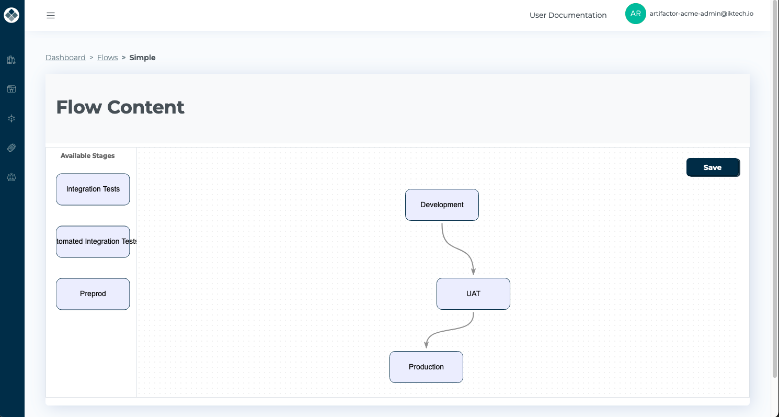Viewport: 779px width, 417px height.
Task: Go to the Dashboard breadcrumb link
Action: click(65, 58)
